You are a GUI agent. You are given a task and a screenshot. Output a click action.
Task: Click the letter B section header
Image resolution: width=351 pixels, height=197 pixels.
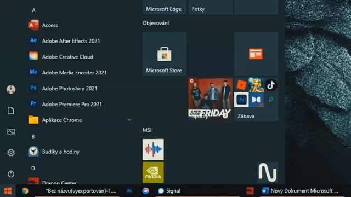click(x=33, y=137)
